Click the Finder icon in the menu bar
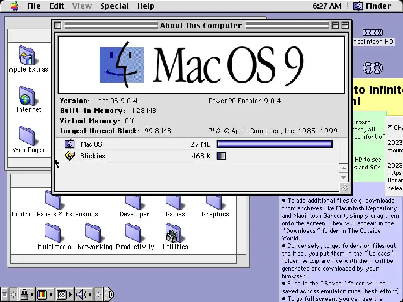 [358, 6]
